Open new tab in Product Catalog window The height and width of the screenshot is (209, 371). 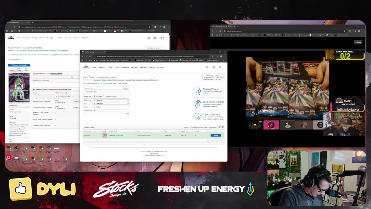click(108, 52)
